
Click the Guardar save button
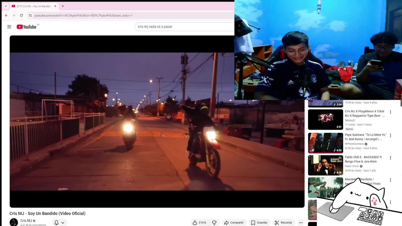pyautogui.click(x=259, y=223)
